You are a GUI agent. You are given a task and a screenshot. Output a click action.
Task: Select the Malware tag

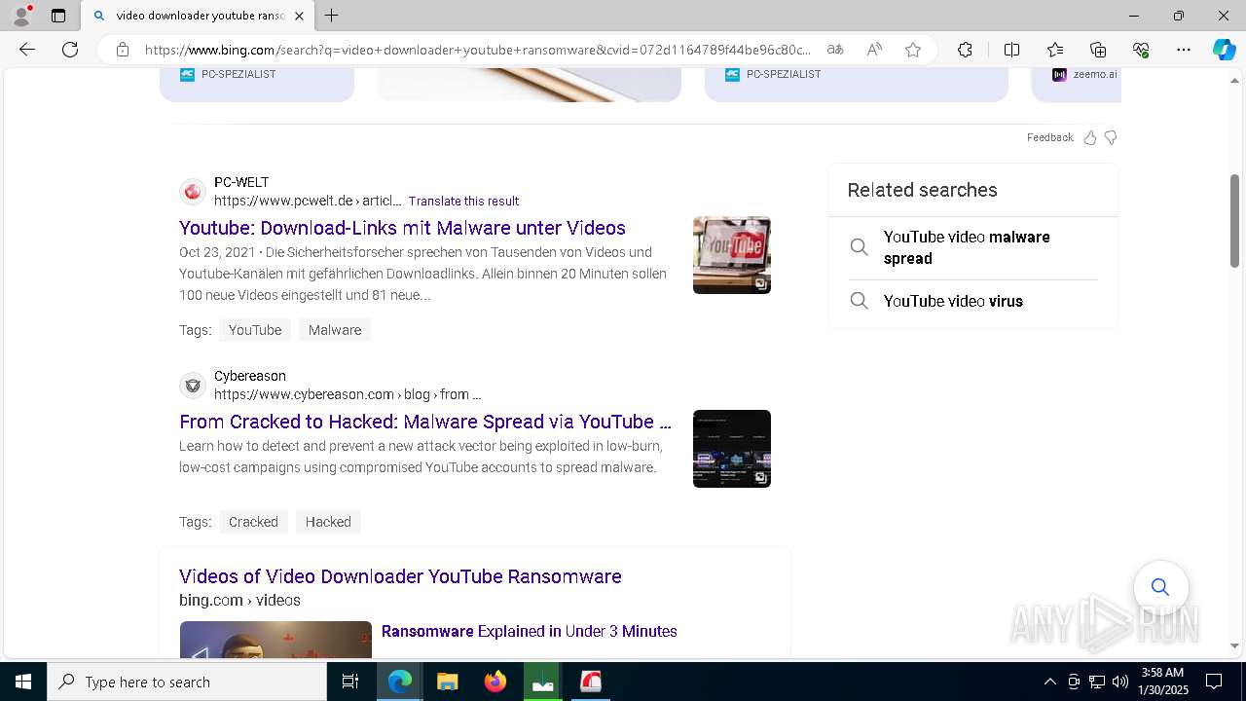pyautogui.click(x=335, y=330)
